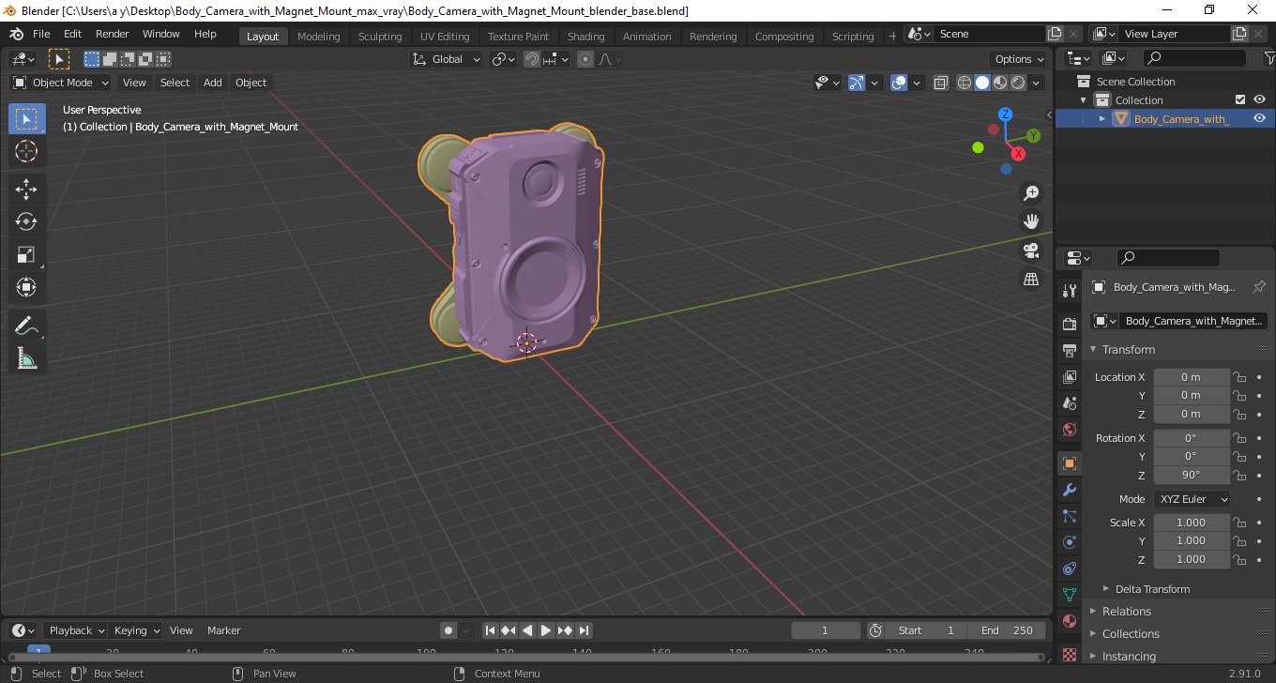This screenshot has width=1276, height=683.
Task: Hide the Collection with its eye icon
Action: 1260,99
